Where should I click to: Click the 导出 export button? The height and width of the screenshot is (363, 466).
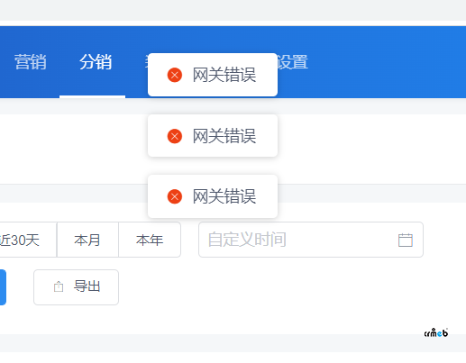tap(76, 287)
